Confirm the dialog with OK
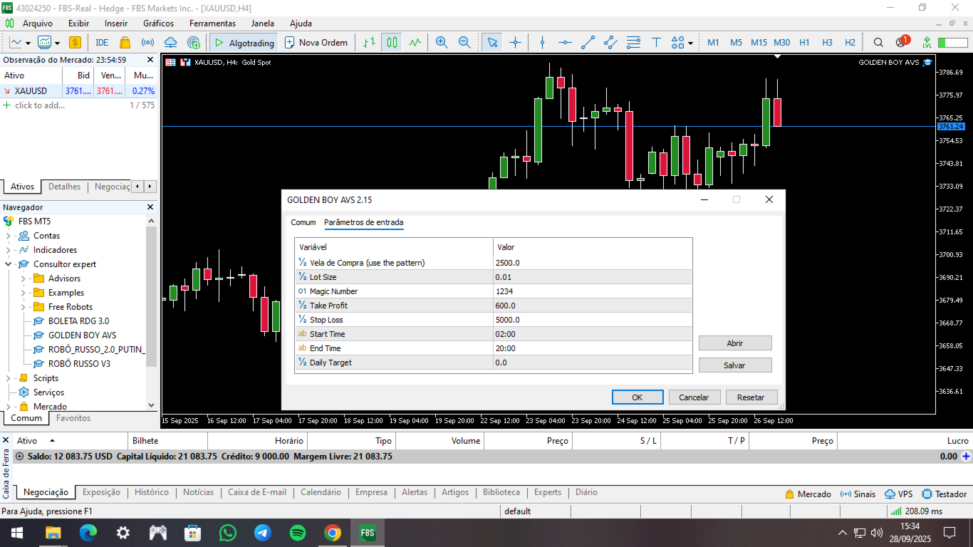 point(638,397)
